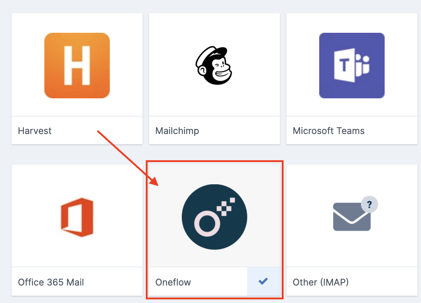421x303 pixels.
Task: Toggle the Oneflow checkmark button
Action: (x=263, y=282)
